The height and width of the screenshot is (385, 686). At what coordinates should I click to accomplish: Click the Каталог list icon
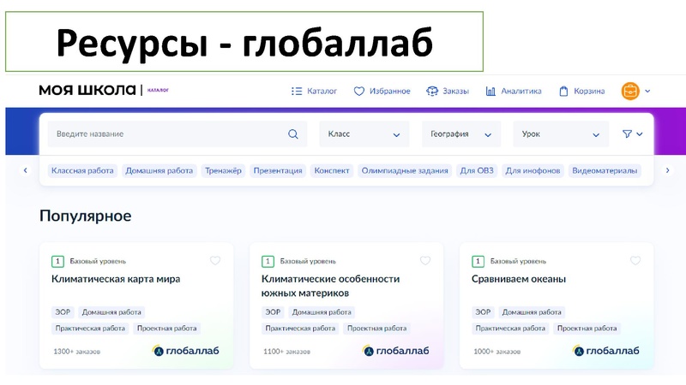[297, 92]
